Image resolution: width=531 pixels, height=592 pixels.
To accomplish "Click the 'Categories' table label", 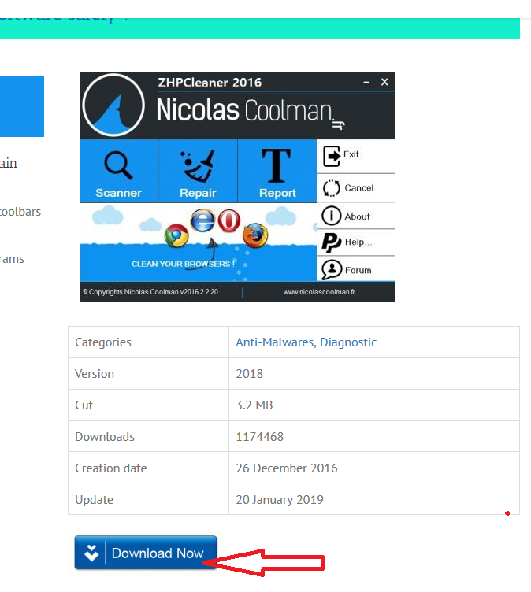I will point(102,342).
